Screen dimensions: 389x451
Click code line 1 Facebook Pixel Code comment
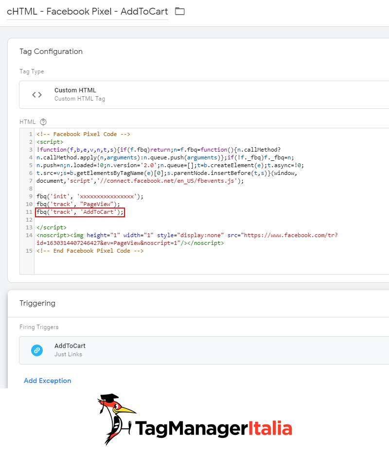(x=83, y=134)
